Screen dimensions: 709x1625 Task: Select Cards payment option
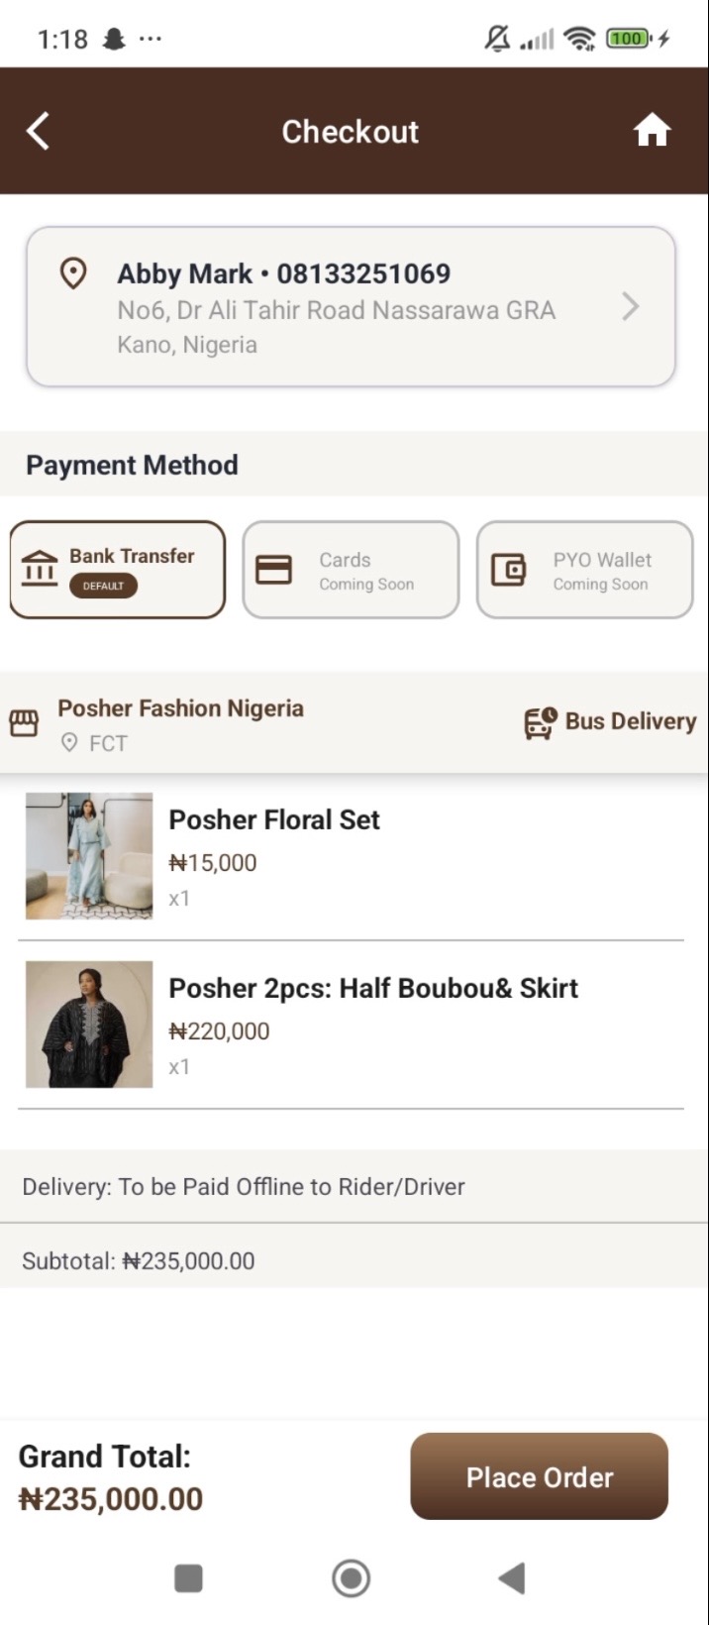[351, 570]
